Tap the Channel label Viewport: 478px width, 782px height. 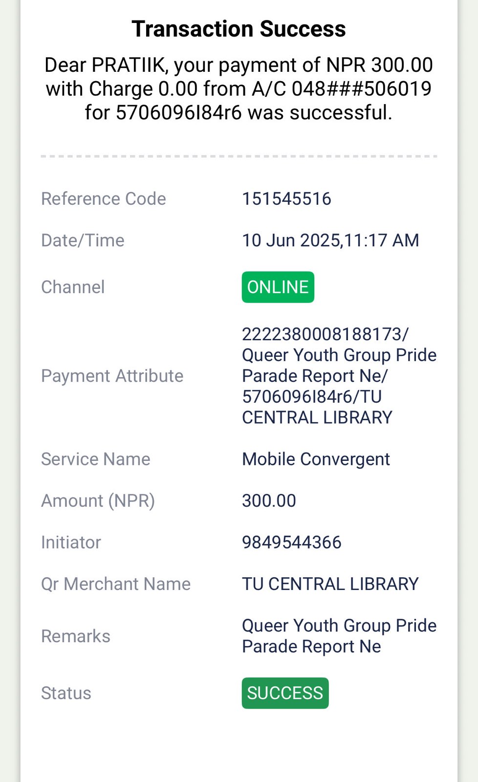point(73,287)
